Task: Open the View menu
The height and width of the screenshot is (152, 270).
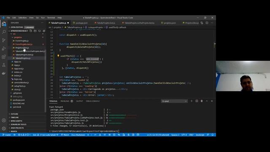Action: pos(31,18)
